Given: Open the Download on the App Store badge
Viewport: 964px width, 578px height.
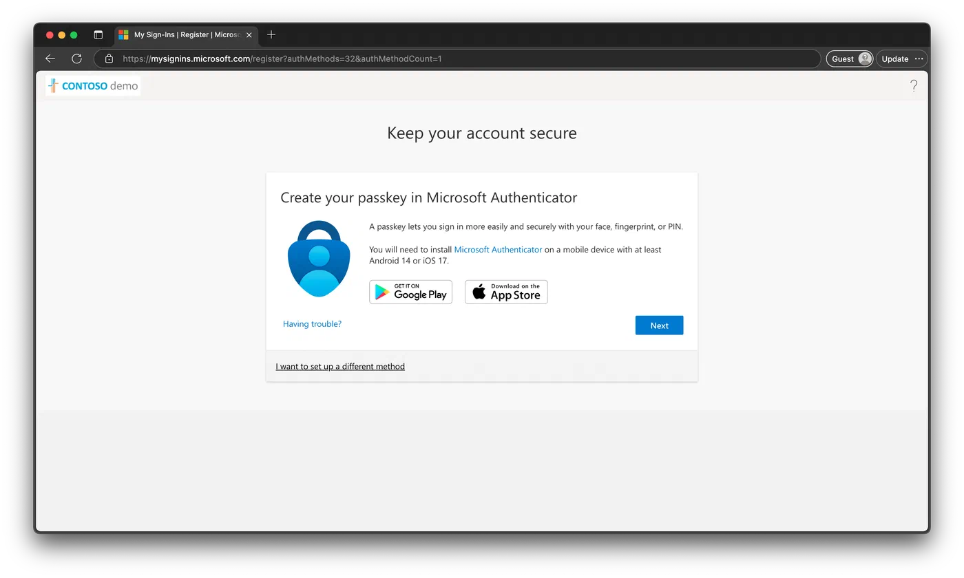Looking at the screenshot, I should pos(506,292).
